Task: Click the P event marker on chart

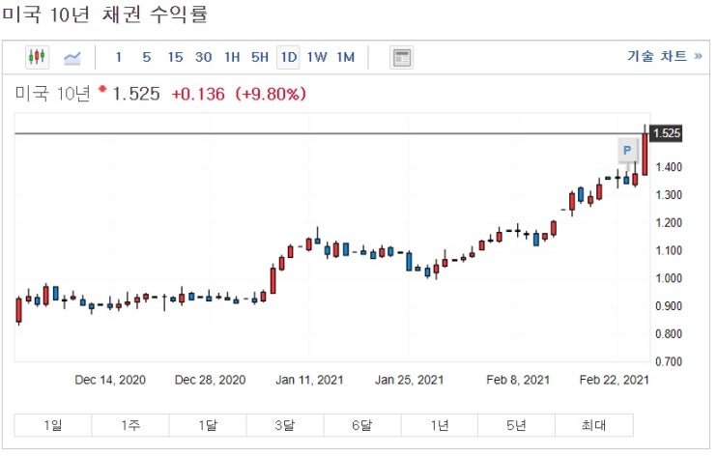Action: (x=627, y=150)
